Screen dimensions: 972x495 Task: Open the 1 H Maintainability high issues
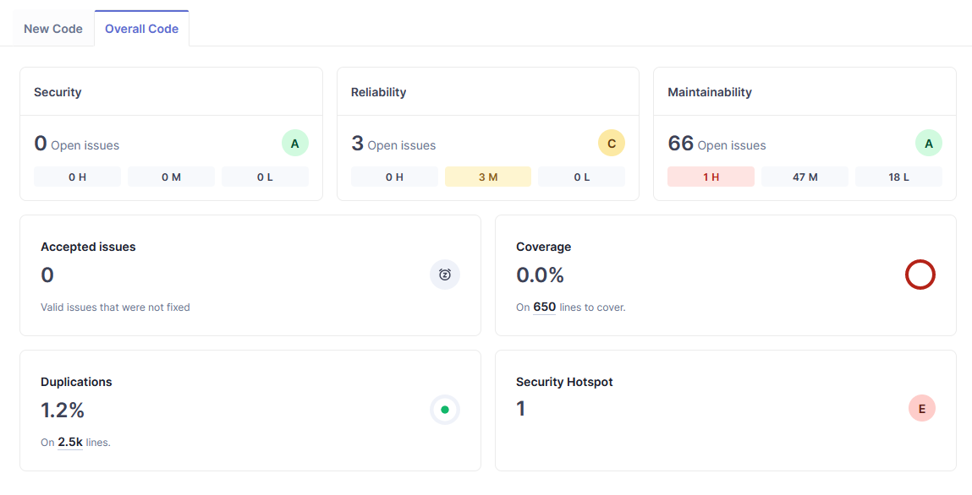click(x=711, y=177)
